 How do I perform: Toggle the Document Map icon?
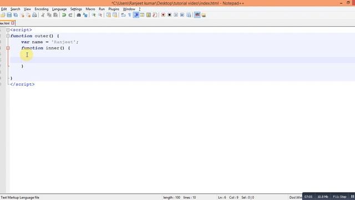click(149, 15)
